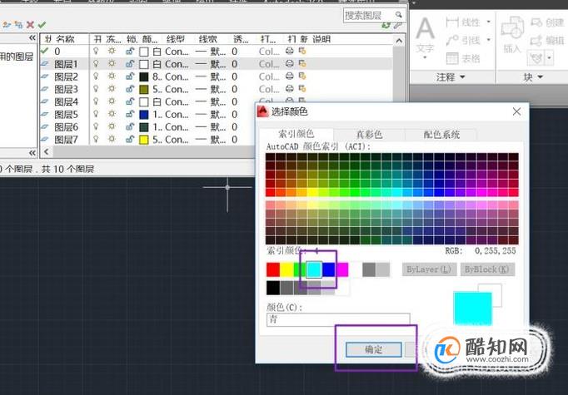Screen dimensions: 568x395
Task: Open the 引线 dropdown arrow
Action: tap(488, 40)
